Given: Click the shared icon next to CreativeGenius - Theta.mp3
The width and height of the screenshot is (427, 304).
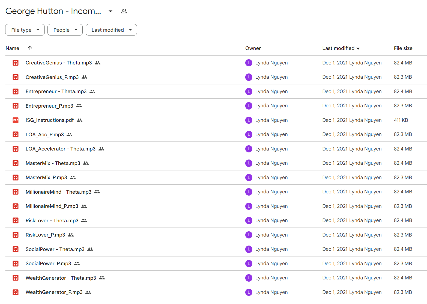Looking at the screenshot, I should pyautogui.click(x=98, y=63).
